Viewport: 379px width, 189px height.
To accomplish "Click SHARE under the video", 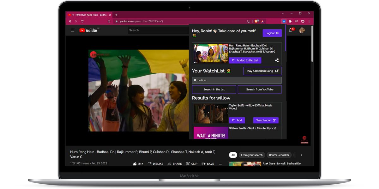I will (x=175, y=164).
